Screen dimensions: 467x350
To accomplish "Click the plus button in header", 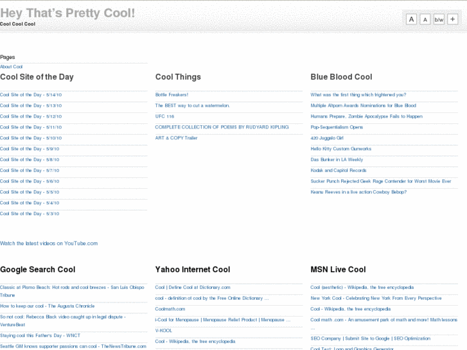I will coord(453,19).
